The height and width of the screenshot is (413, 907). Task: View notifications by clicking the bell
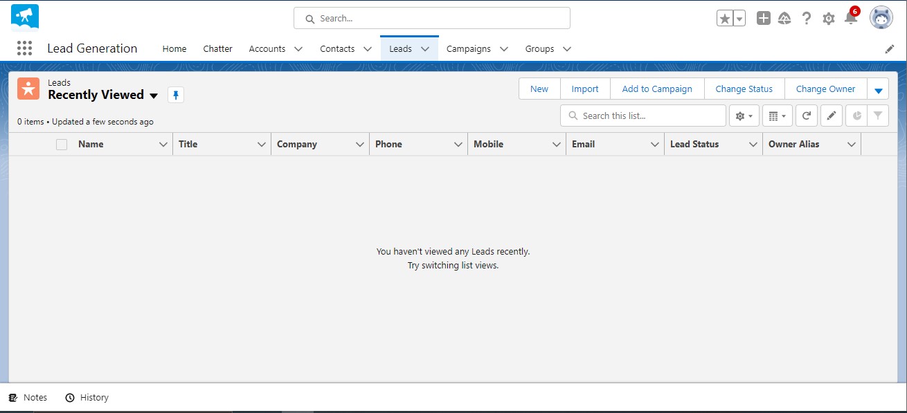850,18
